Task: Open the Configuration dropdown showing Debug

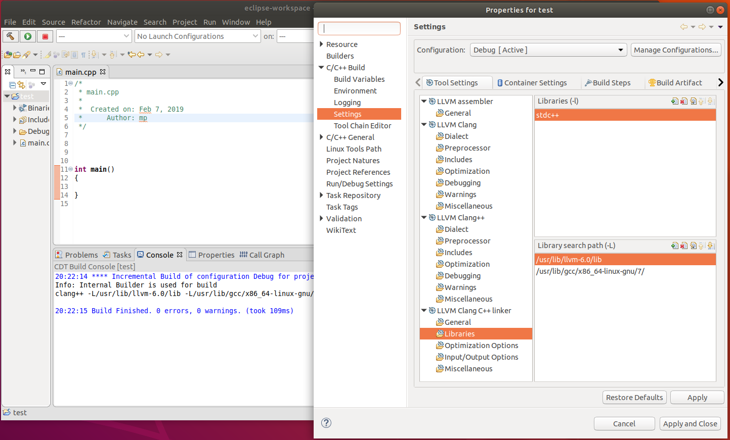Action: coord(548,50)
